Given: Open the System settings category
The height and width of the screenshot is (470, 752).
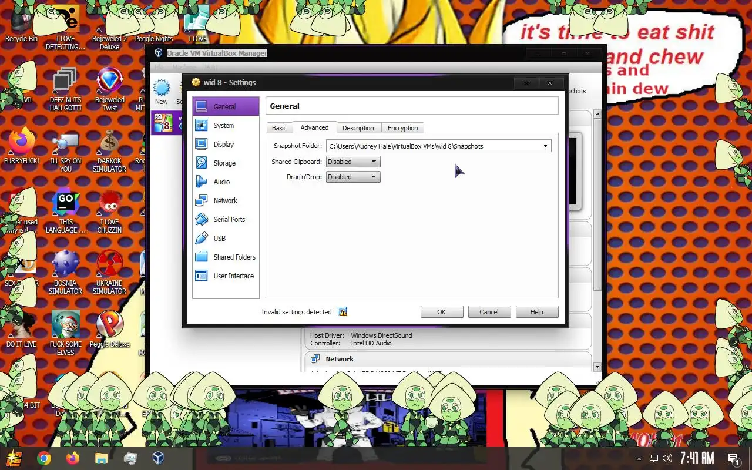Looking at the screenshot, I should click(x=226, y=125).
